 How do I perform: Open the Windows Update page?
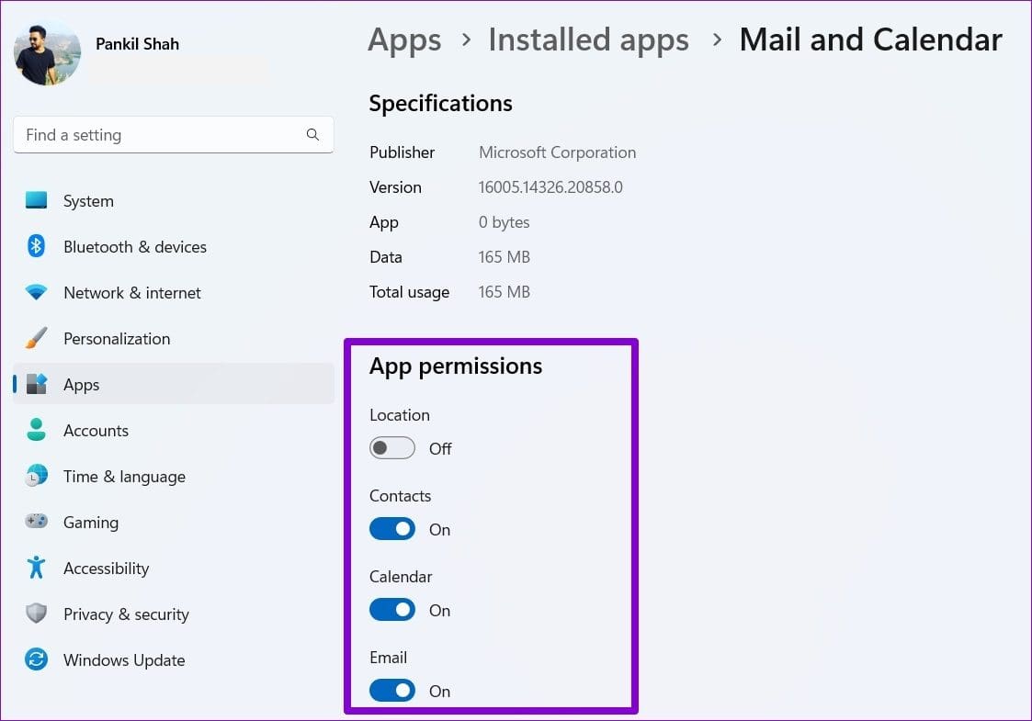[173, 659]
